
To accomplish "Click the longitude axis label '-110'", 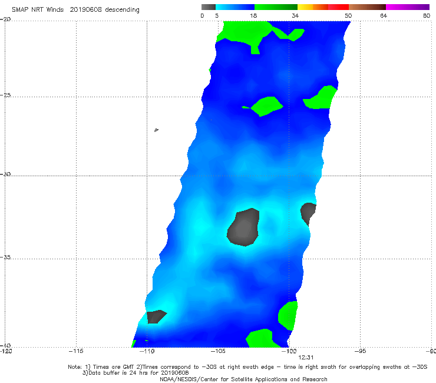I will pyautogui.click(x=147, y=351).
